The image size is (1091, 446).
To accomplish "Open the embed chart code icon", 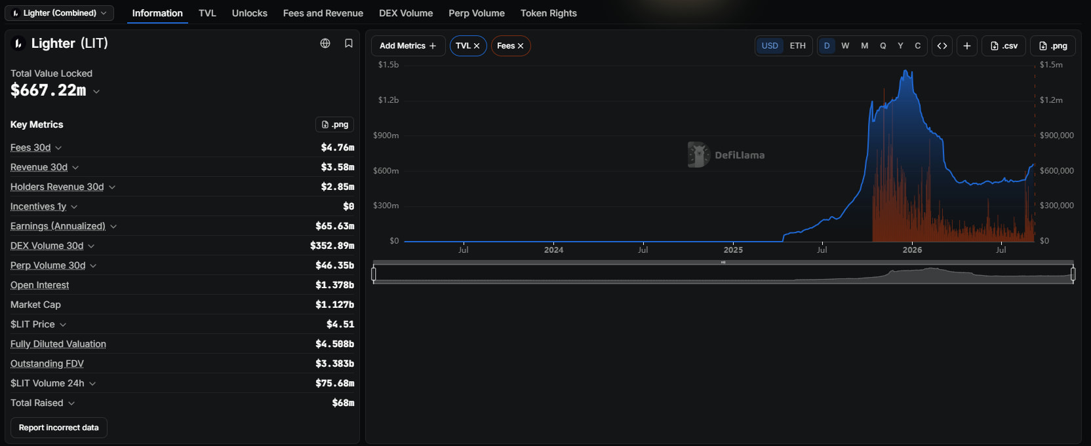I will [x=942, y=46].
